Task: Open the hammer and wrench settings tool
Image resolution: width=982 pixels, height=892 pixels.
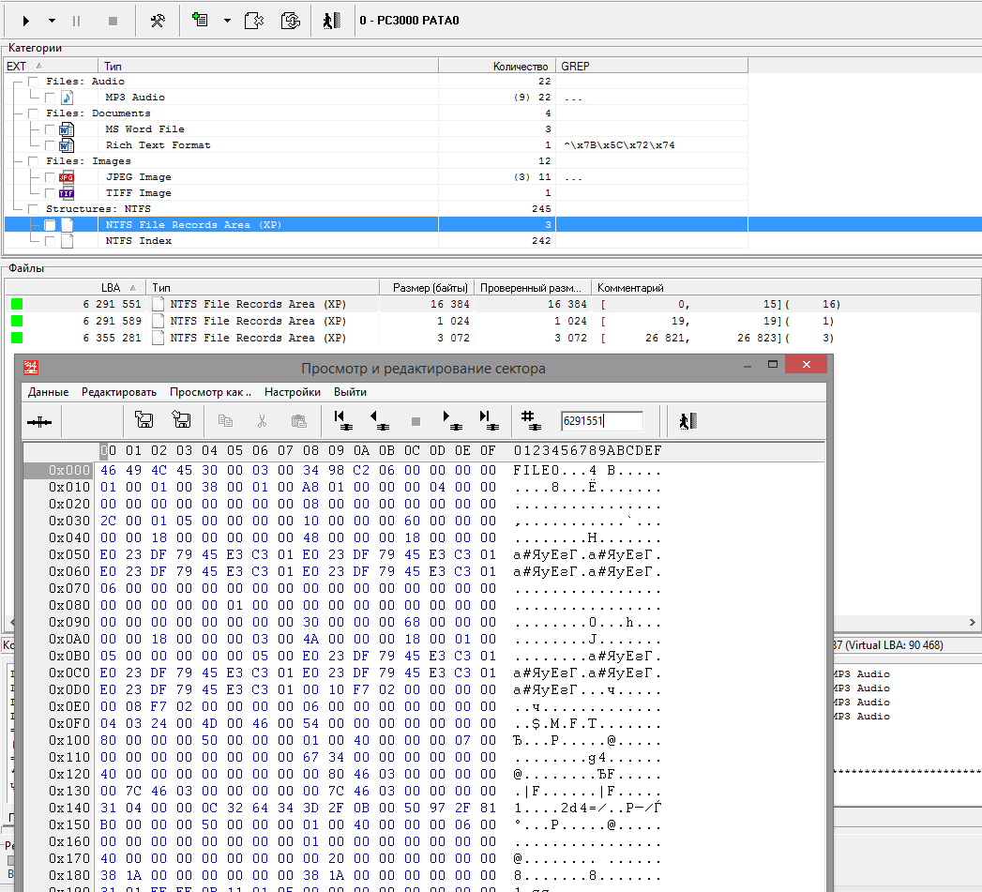Action: pos(158,20)
